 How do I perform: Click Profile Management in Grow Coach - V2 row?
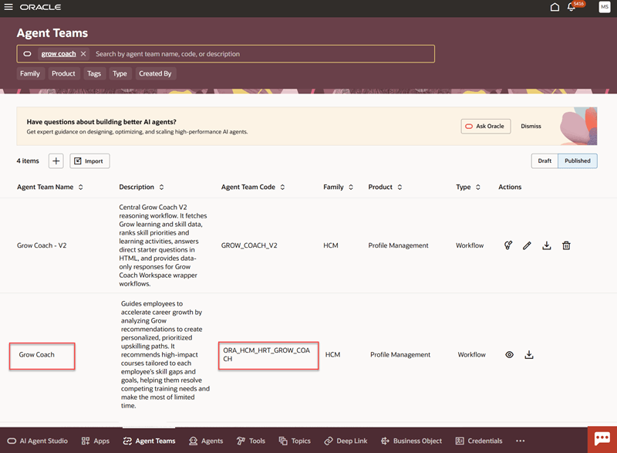398,245
